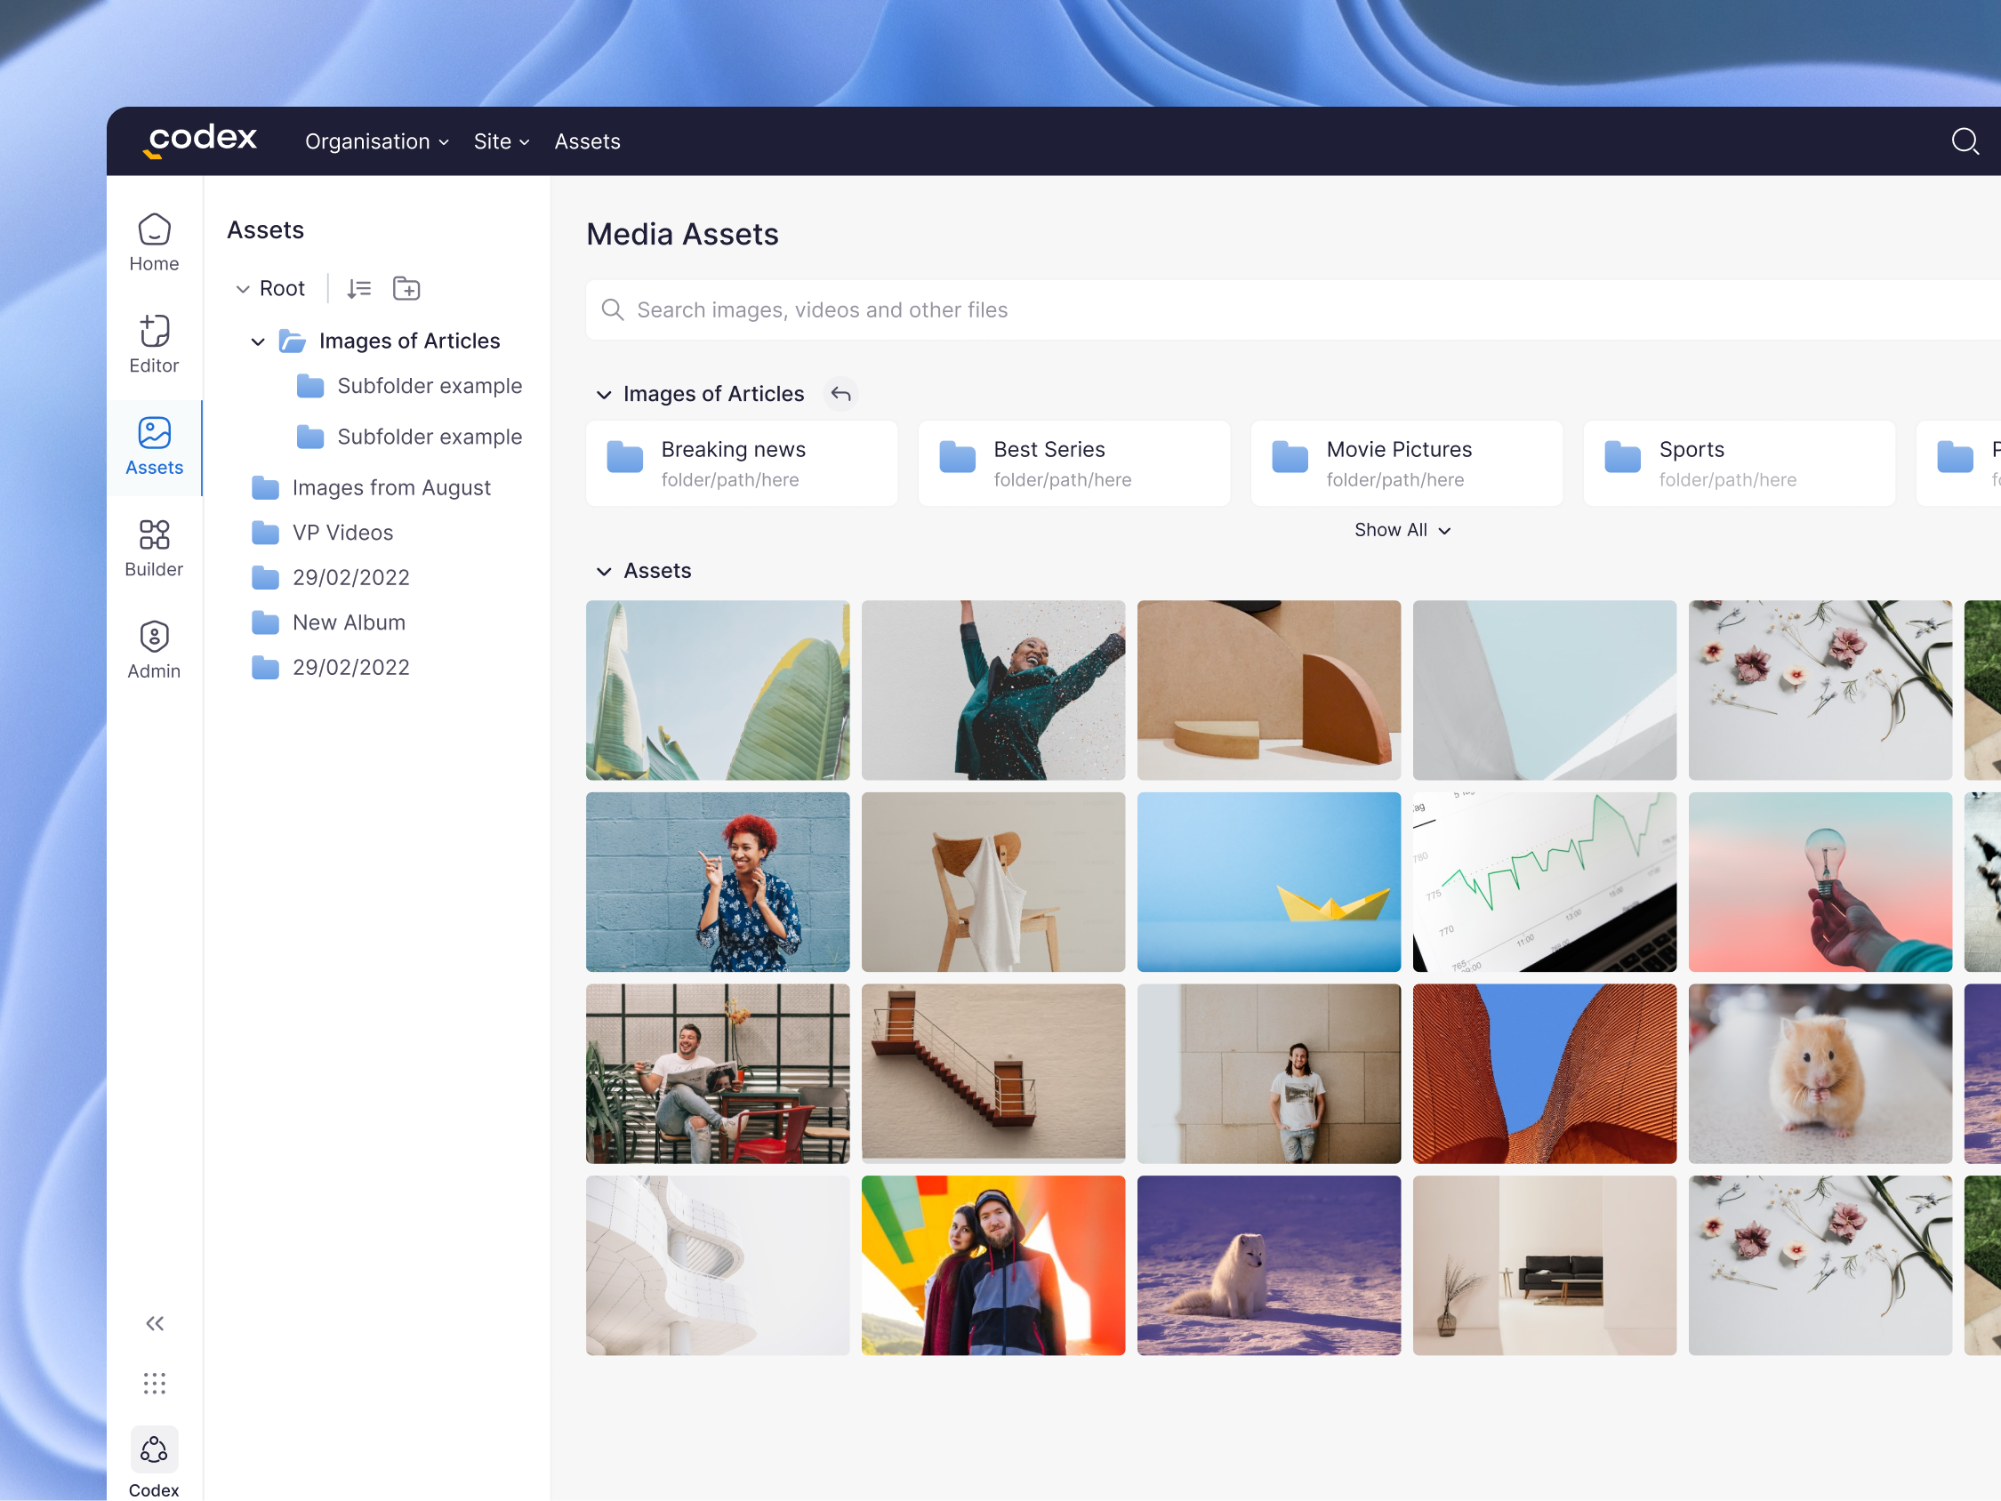Image resolution: width=2001 pixels, height=1501 pixels.
Task: Open search with the magnifier icon top right
Action: coord(1965,141)
